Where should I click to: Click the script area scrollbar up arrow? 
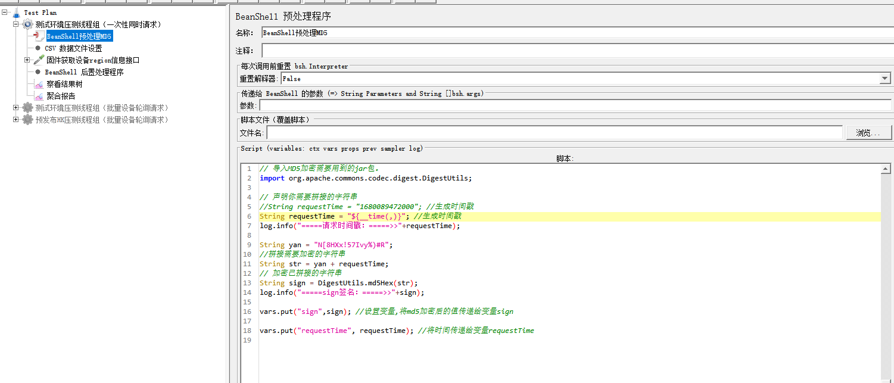tap(886, 168)
